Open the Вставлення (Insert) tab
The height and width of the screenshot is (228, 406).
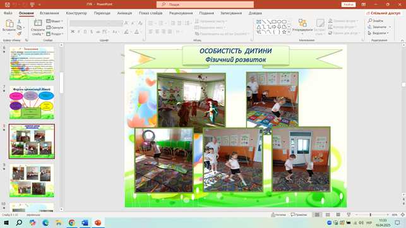49,13
